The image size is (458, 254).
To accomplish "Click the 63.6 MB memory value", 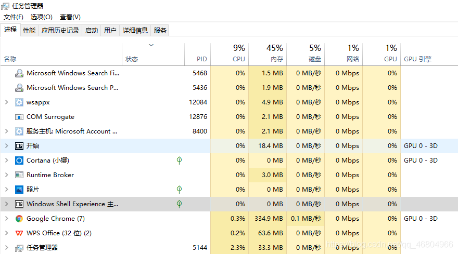I will point(271,233).
